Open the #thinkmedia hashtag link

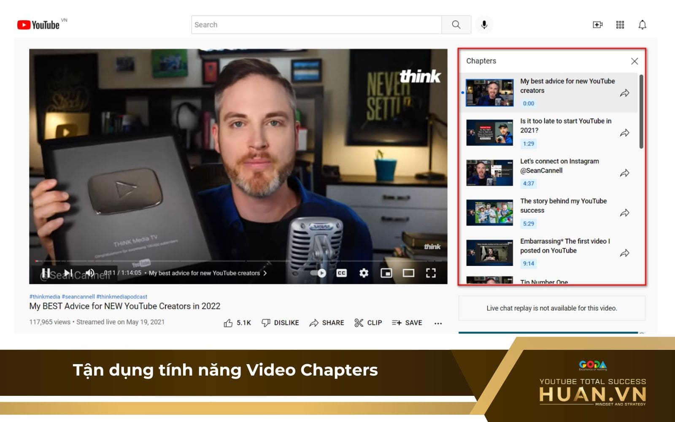45,297
